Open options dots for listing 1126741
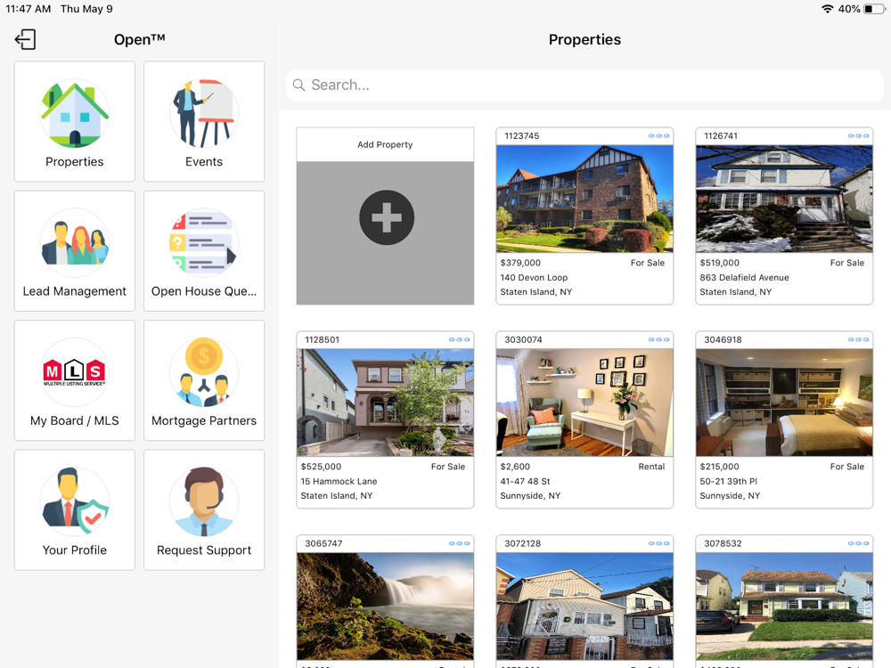The width and height of the screenshot is (891, 668). click(x=858, y=135)
